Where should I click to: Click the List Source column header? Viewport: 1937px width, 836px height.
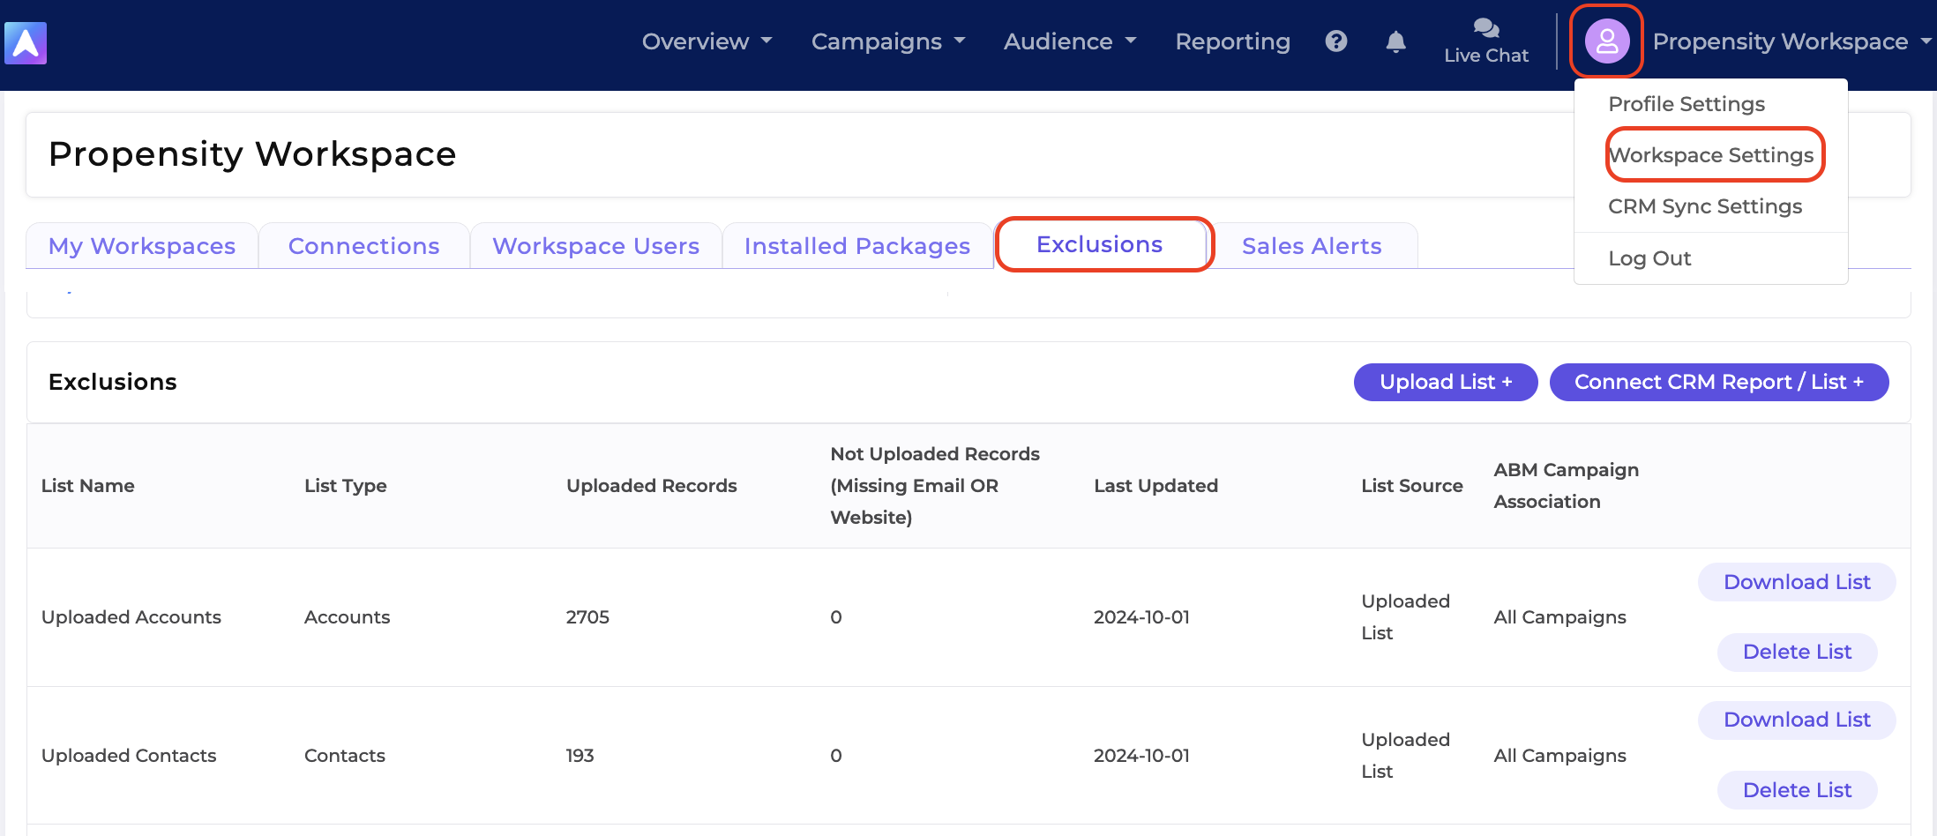[x=1411, y=486]
